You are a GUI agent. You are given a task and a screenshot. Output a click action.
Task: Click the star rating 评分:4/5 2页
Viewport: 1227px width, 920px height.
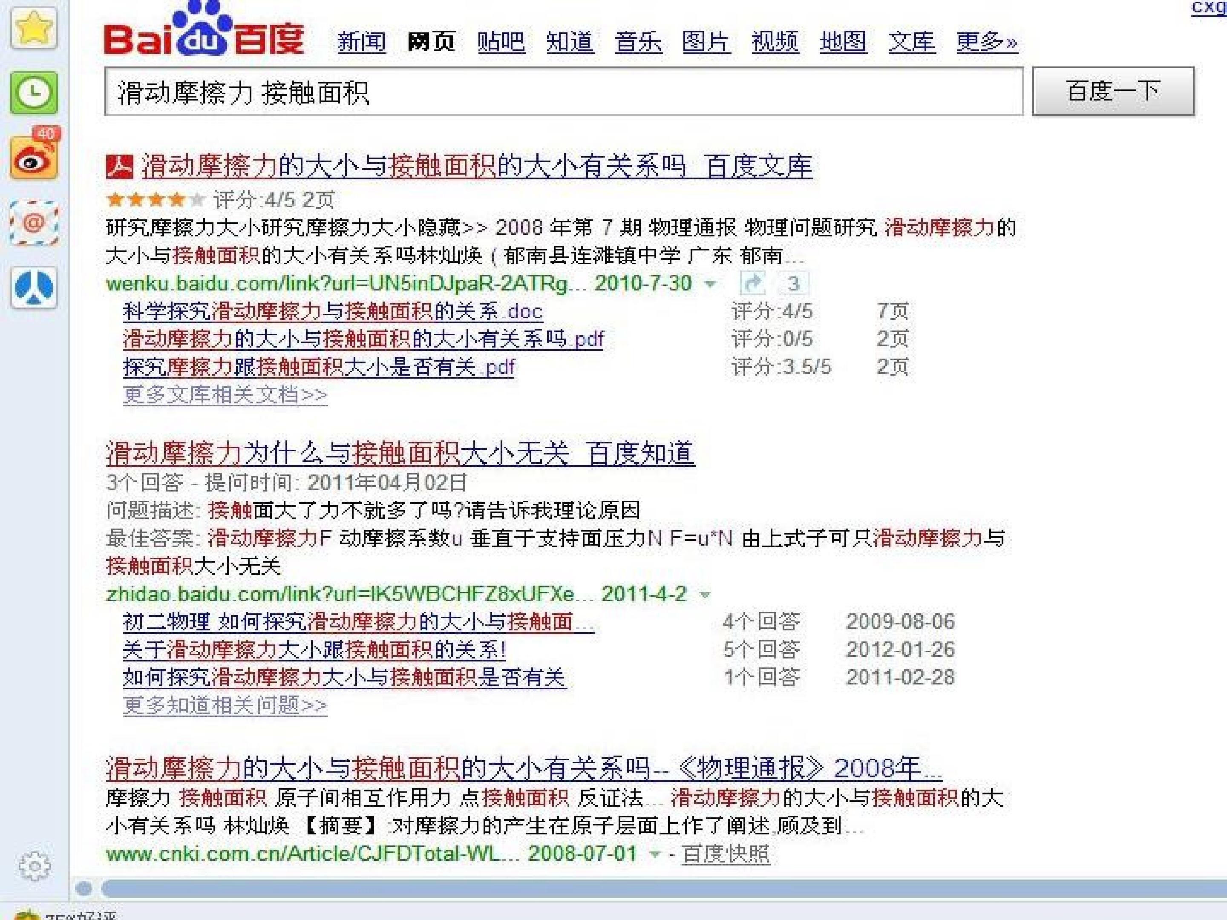click(220, 200)
